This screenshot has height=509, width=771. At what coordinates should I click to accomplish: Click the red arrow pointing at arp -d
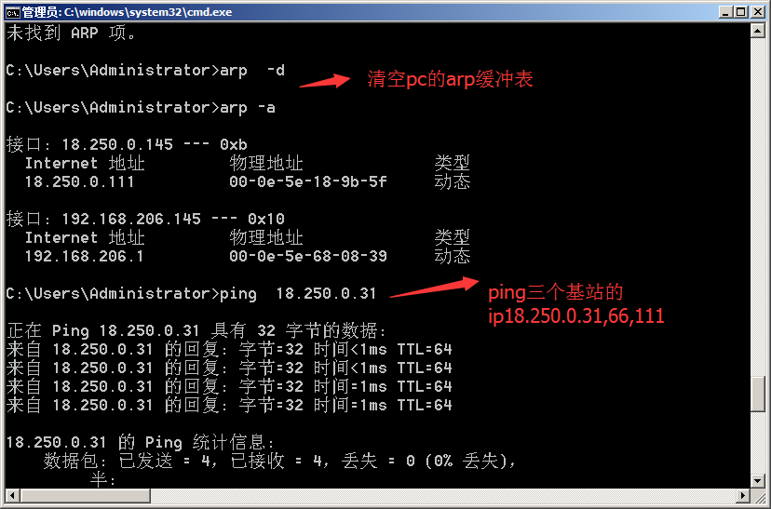click(326, 79)
